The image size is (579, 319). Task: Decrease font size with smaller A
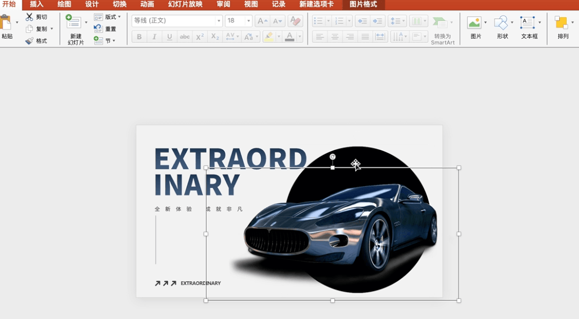(277, 21)
